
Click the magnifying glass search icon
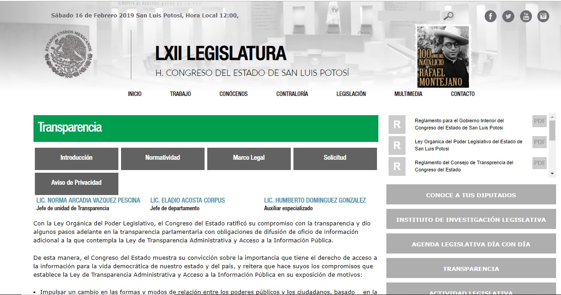pos(448,16)
